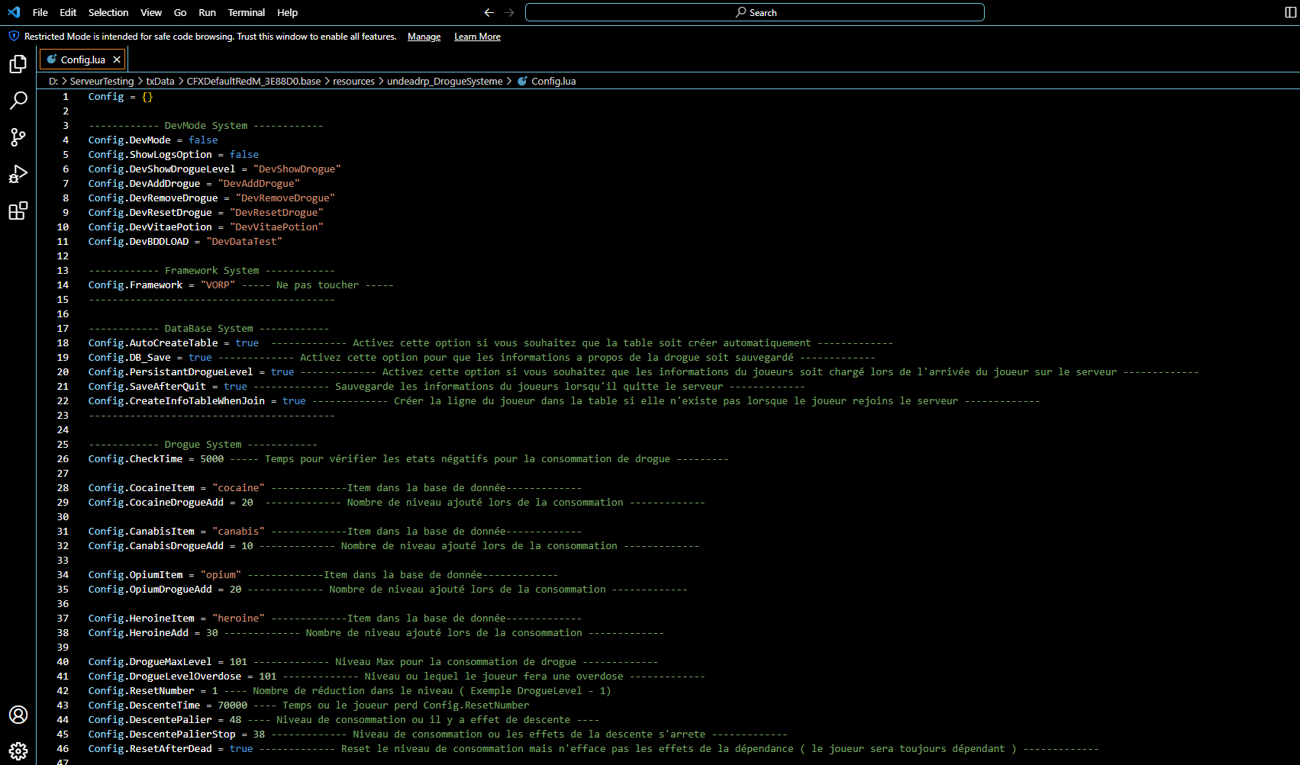Image resolution: width=1300 pixels, height=765 pixels.
Task: Toggle the layout customization icon at top right
Action: click(1291, 12)
